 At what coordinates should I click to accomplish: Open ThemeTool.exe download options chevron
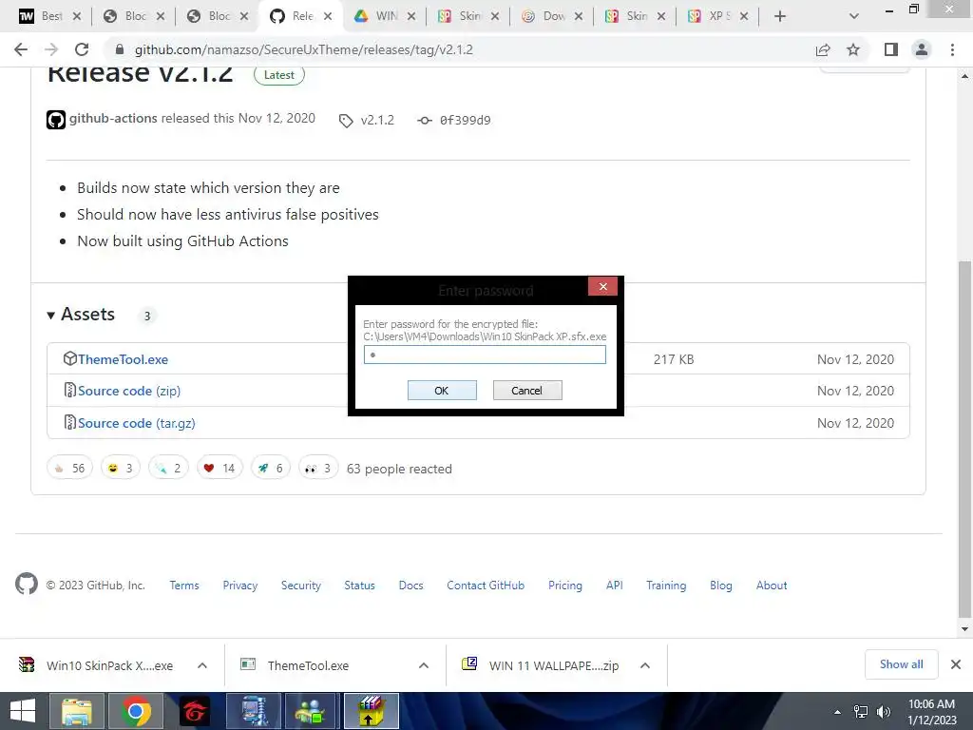[x=424, y=665]
